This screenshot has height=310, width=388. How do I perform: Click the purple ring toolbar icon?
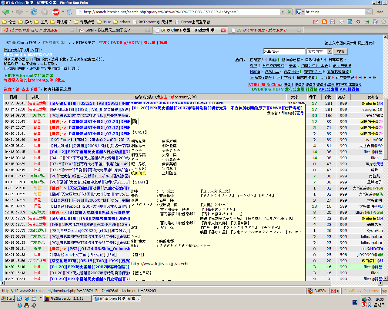(x=358, y=22)
